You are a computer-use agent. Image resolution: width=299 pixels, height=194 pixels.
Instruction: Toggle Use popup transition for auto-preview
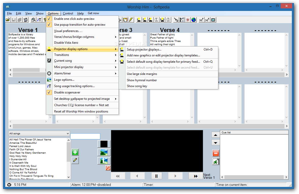pos(82,25)
